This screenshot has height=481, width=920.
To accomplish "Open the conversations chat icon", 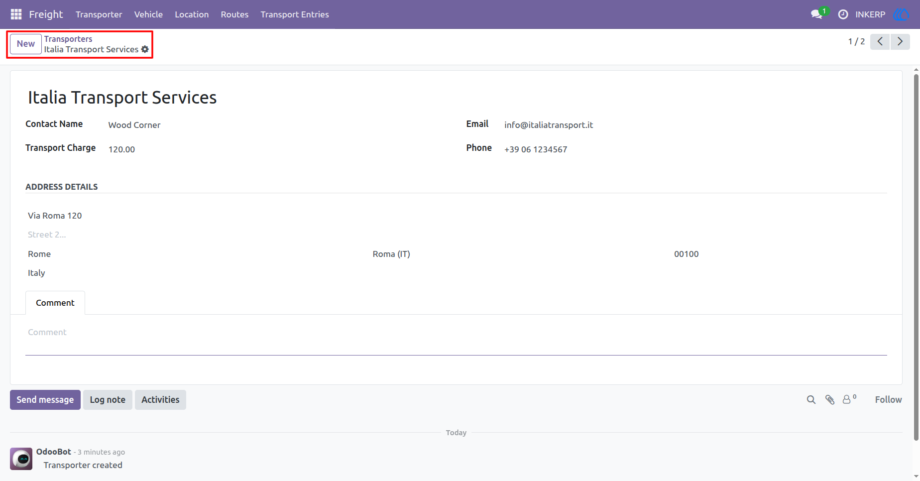I will click(816, 14).
